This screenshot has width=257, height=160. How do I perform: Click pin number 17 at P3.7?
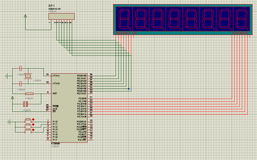tap(91, 138)
